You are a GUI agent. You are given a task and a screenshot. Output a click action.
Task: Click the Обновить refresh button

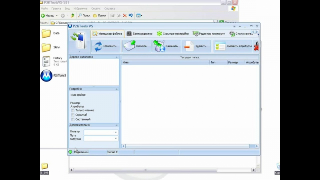106,46
